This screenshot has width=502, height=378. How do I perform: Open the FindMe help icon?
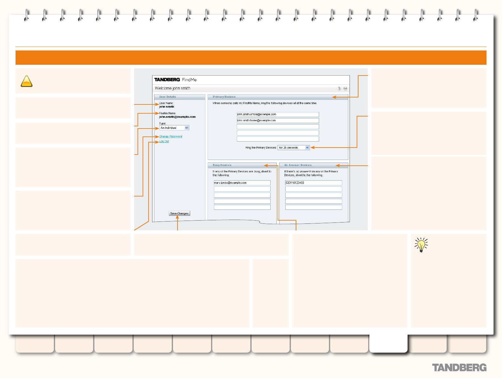click(x=339, y=89)
